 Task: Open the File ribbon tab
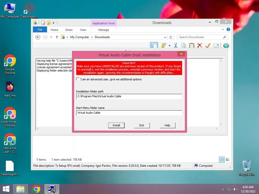40,30
